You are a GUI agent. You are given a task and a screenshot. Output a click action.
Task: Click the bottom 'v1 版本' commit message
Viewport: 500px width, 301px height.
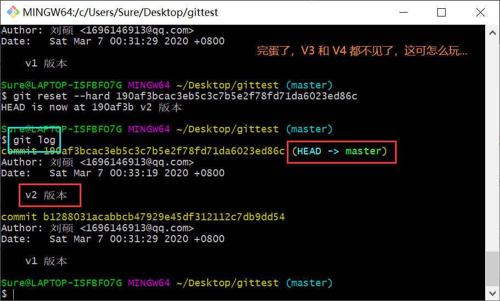(47, 261)
